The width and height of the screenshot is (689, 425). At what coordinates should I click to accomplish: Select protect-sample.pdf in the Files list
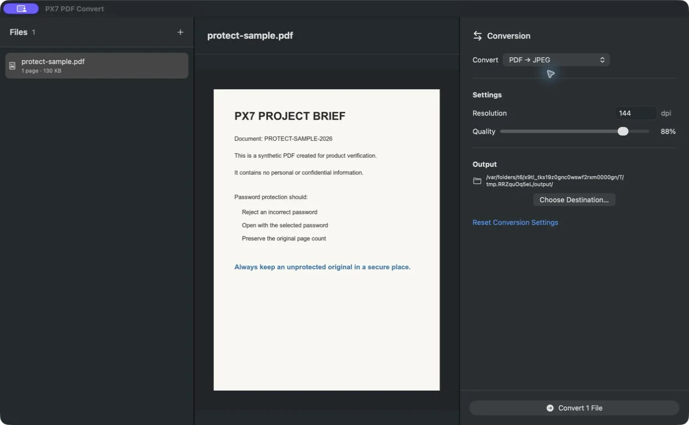pyautogui.click(x=97, y=65)
